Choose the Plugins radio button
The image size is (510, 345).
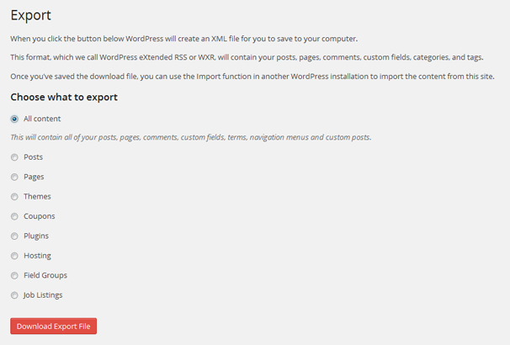14,236
